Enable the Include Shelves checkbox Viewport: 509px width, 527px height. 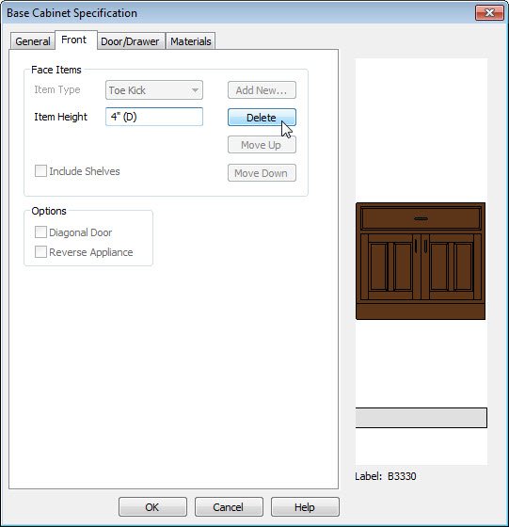pyautogui.click(x=40, y=171)
